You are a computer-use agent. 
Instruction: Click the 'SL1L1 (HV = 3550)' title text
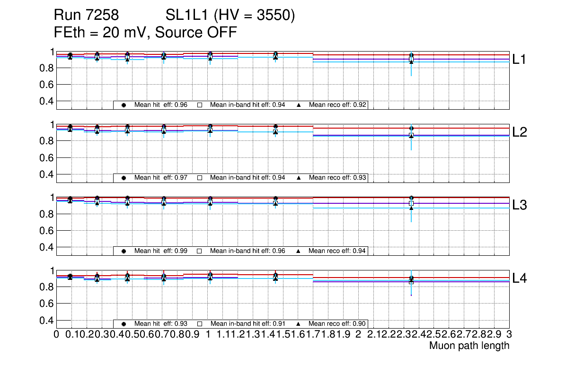pos(230,16)
